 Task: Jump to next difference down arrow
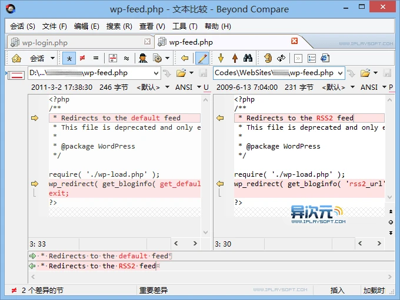(221, 58)
